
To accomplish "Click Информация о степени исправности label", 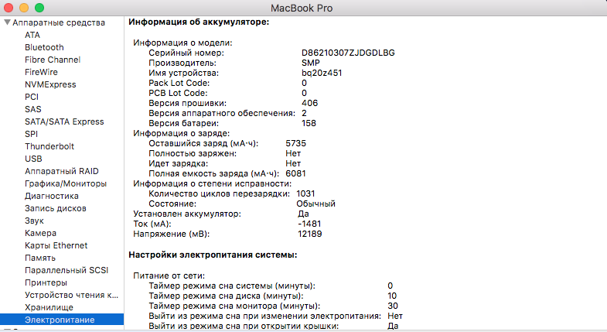I will pos(213,183).
